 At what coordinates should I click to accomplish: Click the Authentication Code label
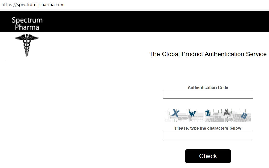[208, 87]
